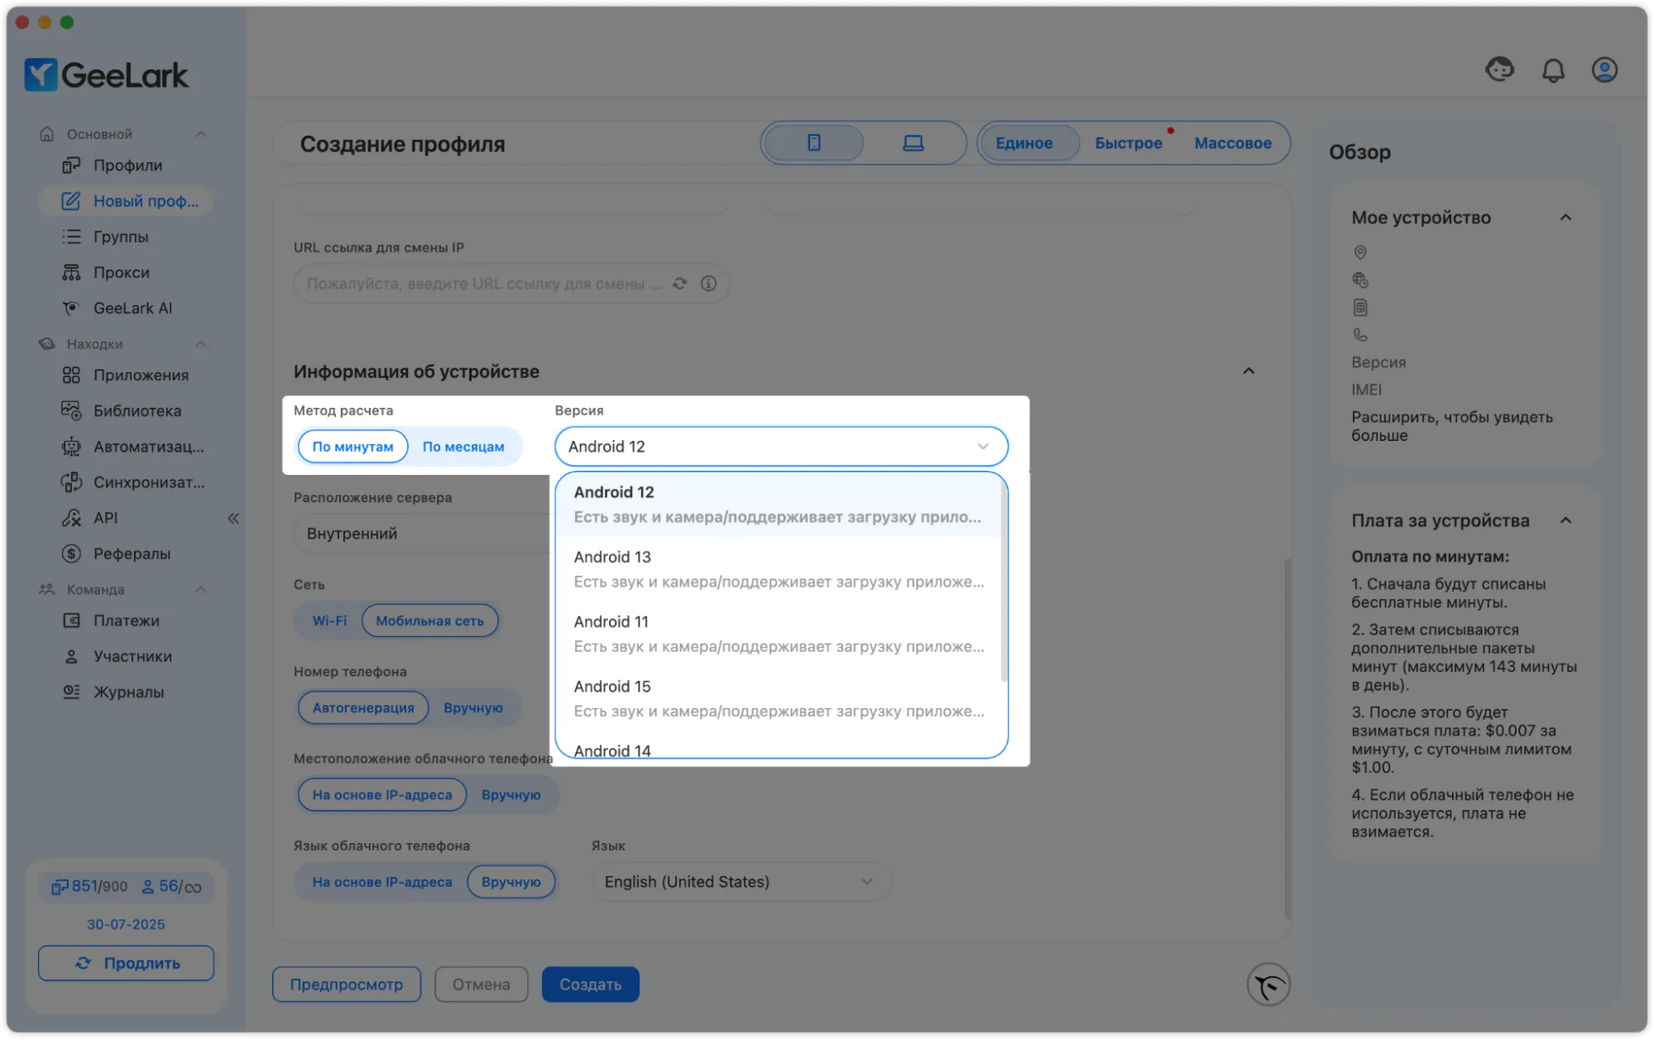
Task: Open the Версия Android 12 dropdown
Action: coord(780,447)
